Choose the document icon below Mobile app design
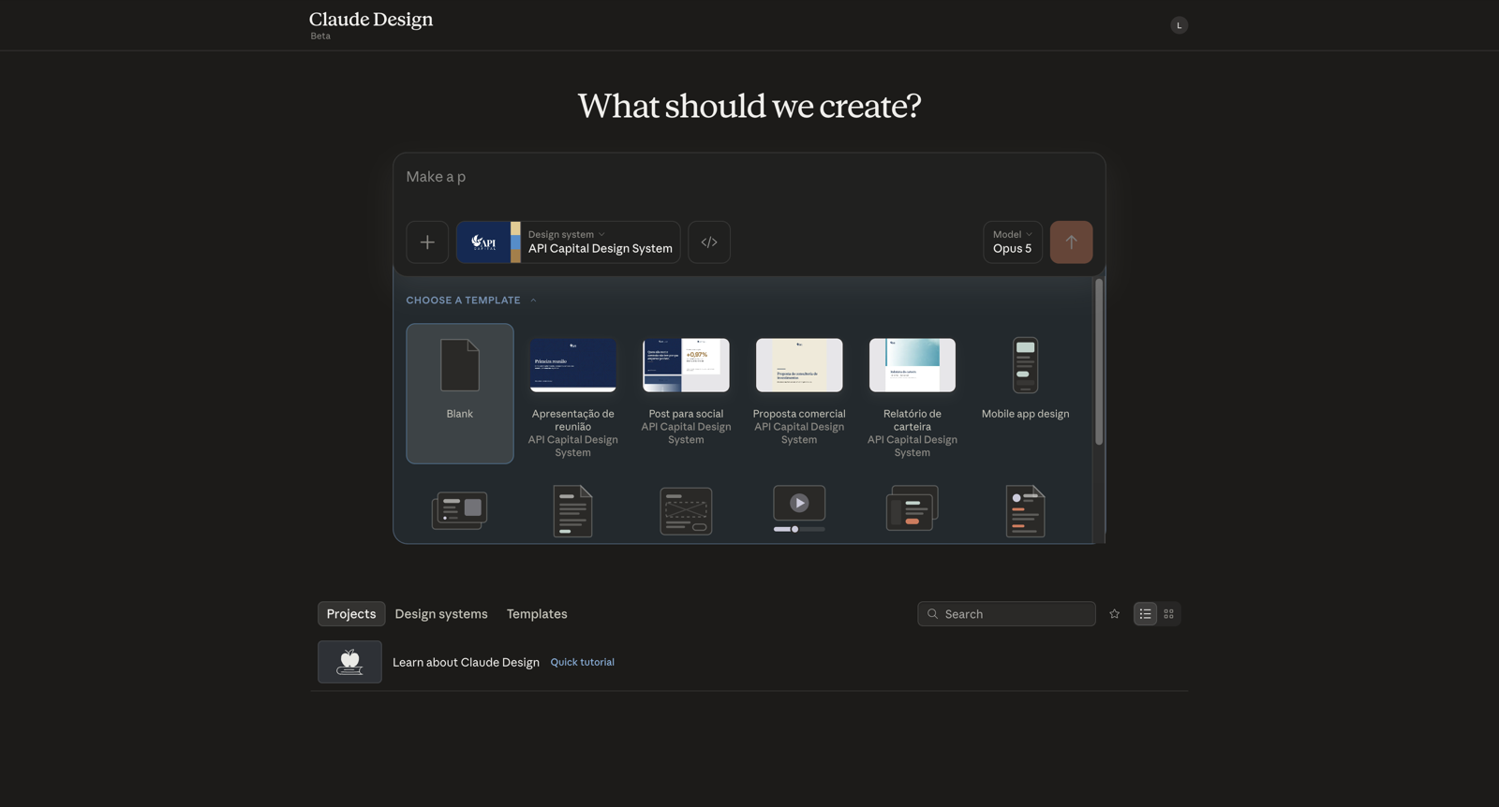The width and height of the screenshot is (1499, 807). pos(1026,511)
